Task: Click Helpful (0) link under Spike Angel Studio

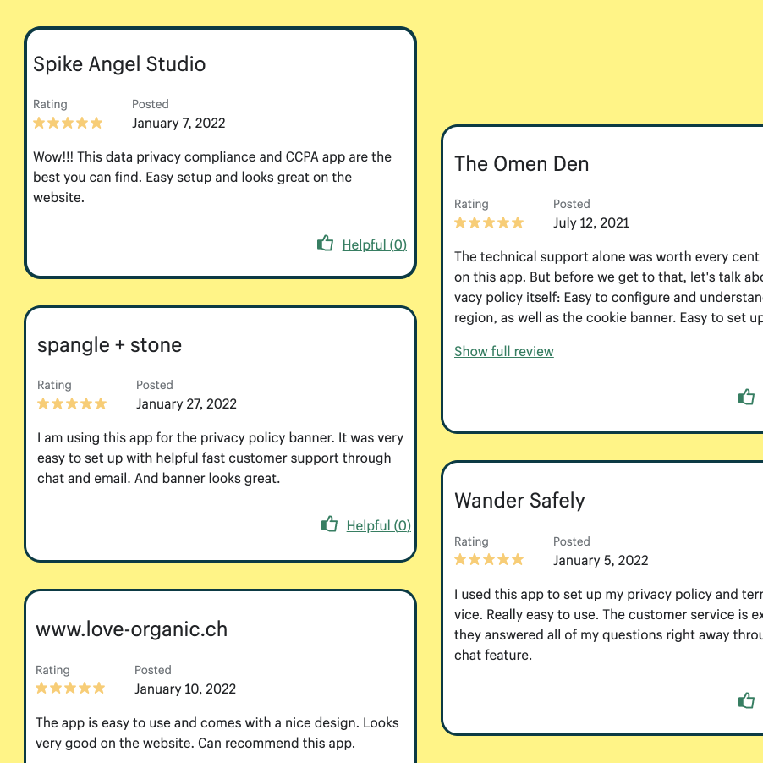Action: coord(374,244)
